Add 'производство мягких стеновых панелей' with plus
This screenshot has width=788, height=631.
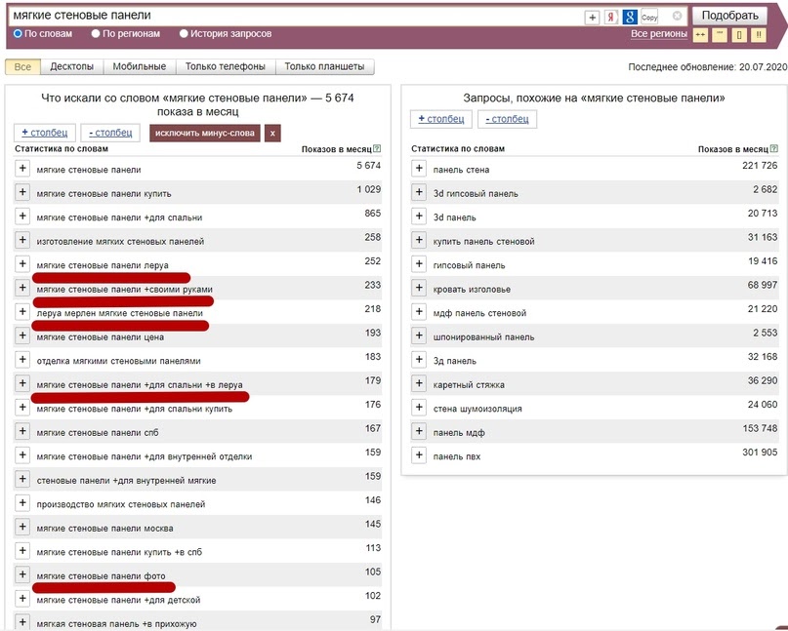pyautogui.click(x=22, y=503)
